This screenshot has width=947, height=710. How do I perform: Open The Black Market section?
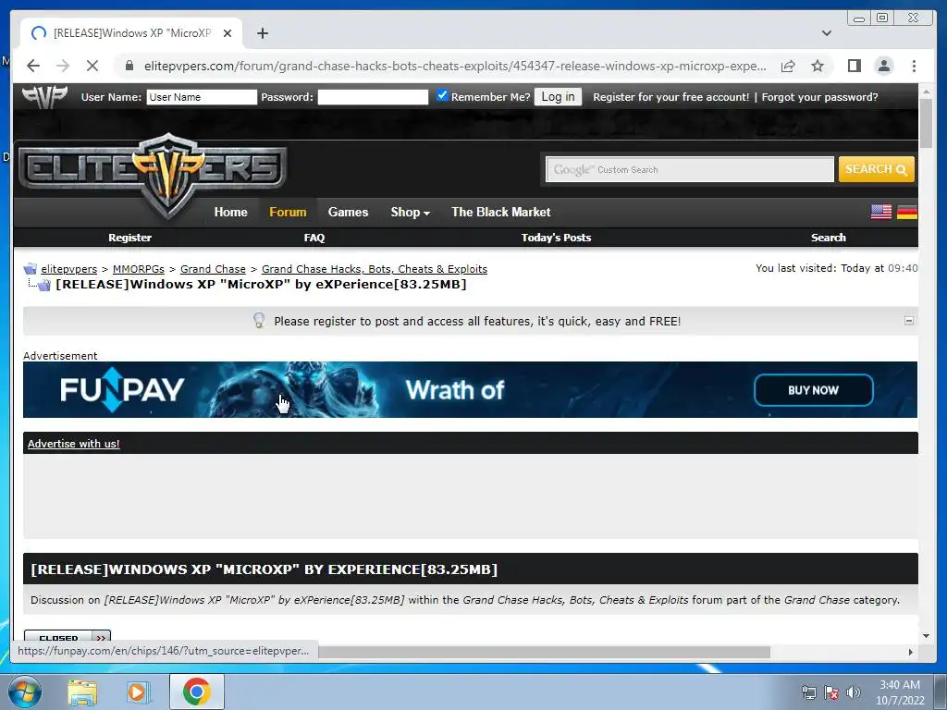[x=500, y=212]
